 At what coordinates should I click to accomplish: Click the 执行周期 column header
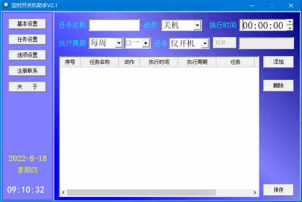pos(197,62)
